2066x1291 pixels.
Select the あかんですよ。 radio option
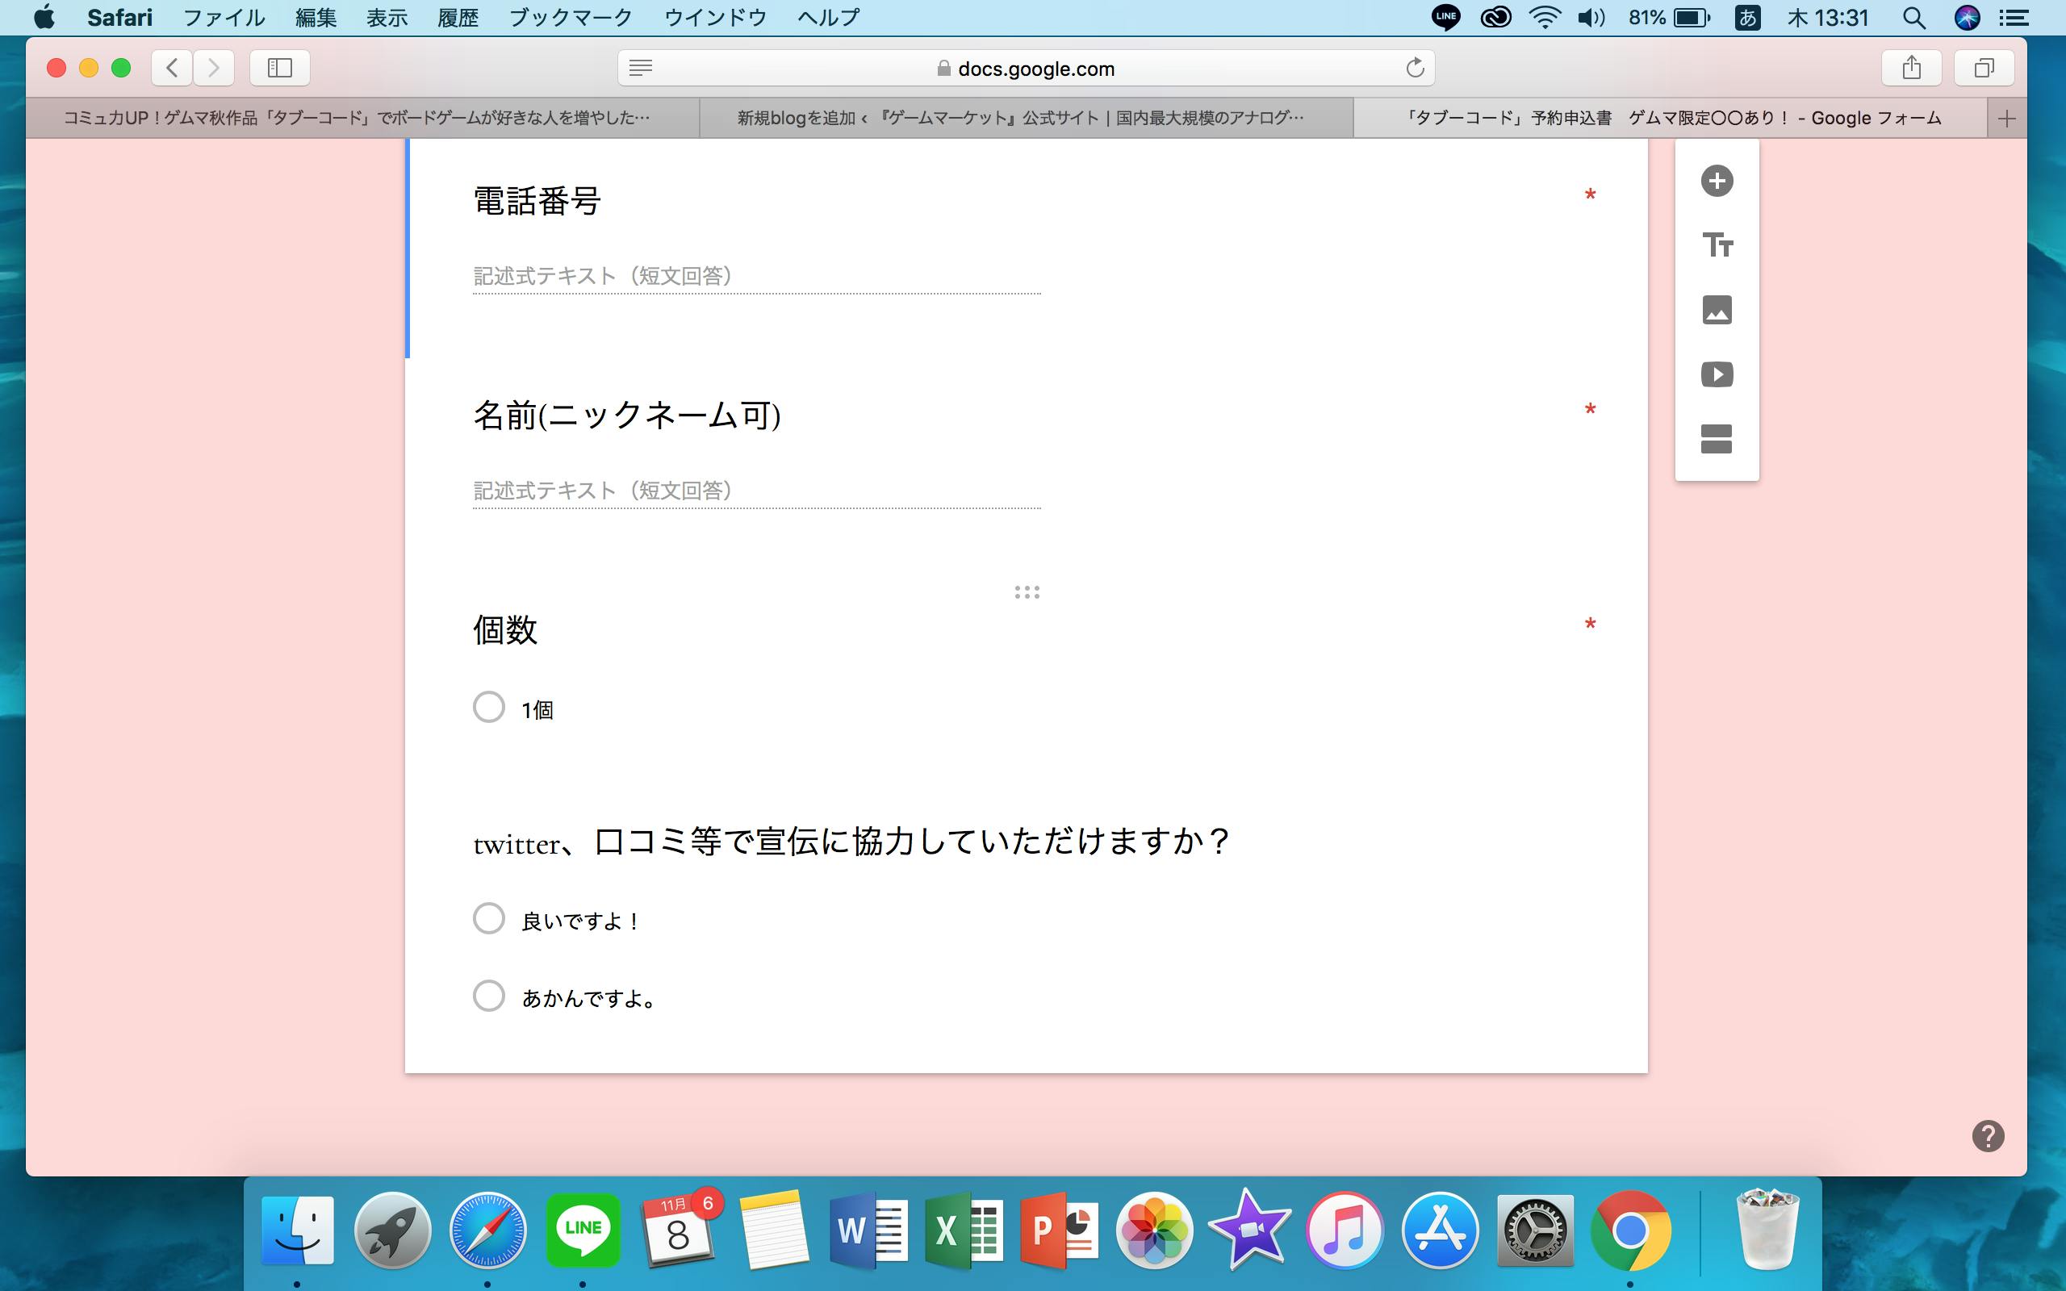point(489,996)
